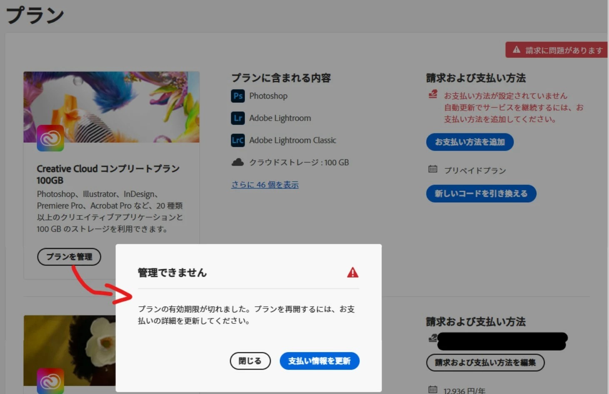Click クラウドストレージ : 100 GB text
609x394 pixels.
299,162
